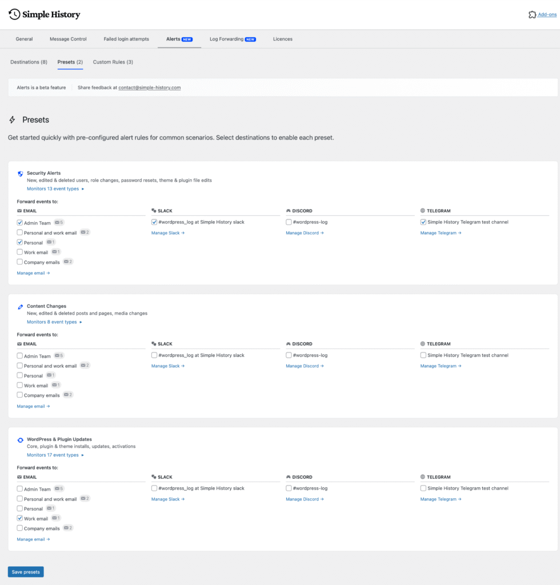Screen dimensions: 560x585
Task: Enable Telegram test channel for Content Changes
Action: point(423,355)
